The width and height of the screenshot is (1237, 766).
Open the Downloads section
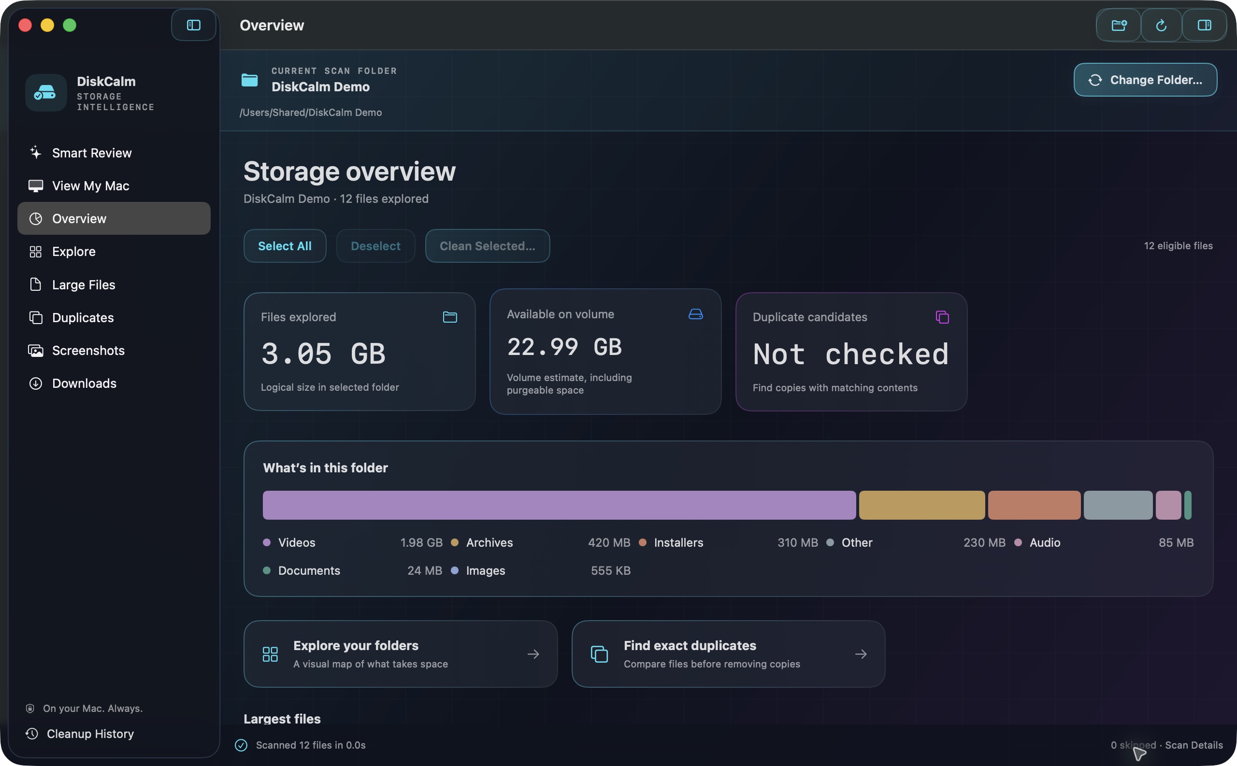pyautogui.click(x=114, y=383)
